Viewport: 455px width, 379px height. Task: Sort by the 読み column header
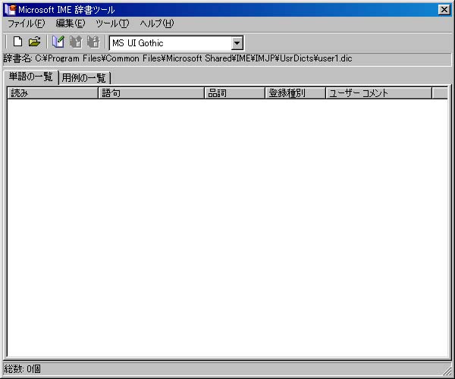click(x=52, y=93)
